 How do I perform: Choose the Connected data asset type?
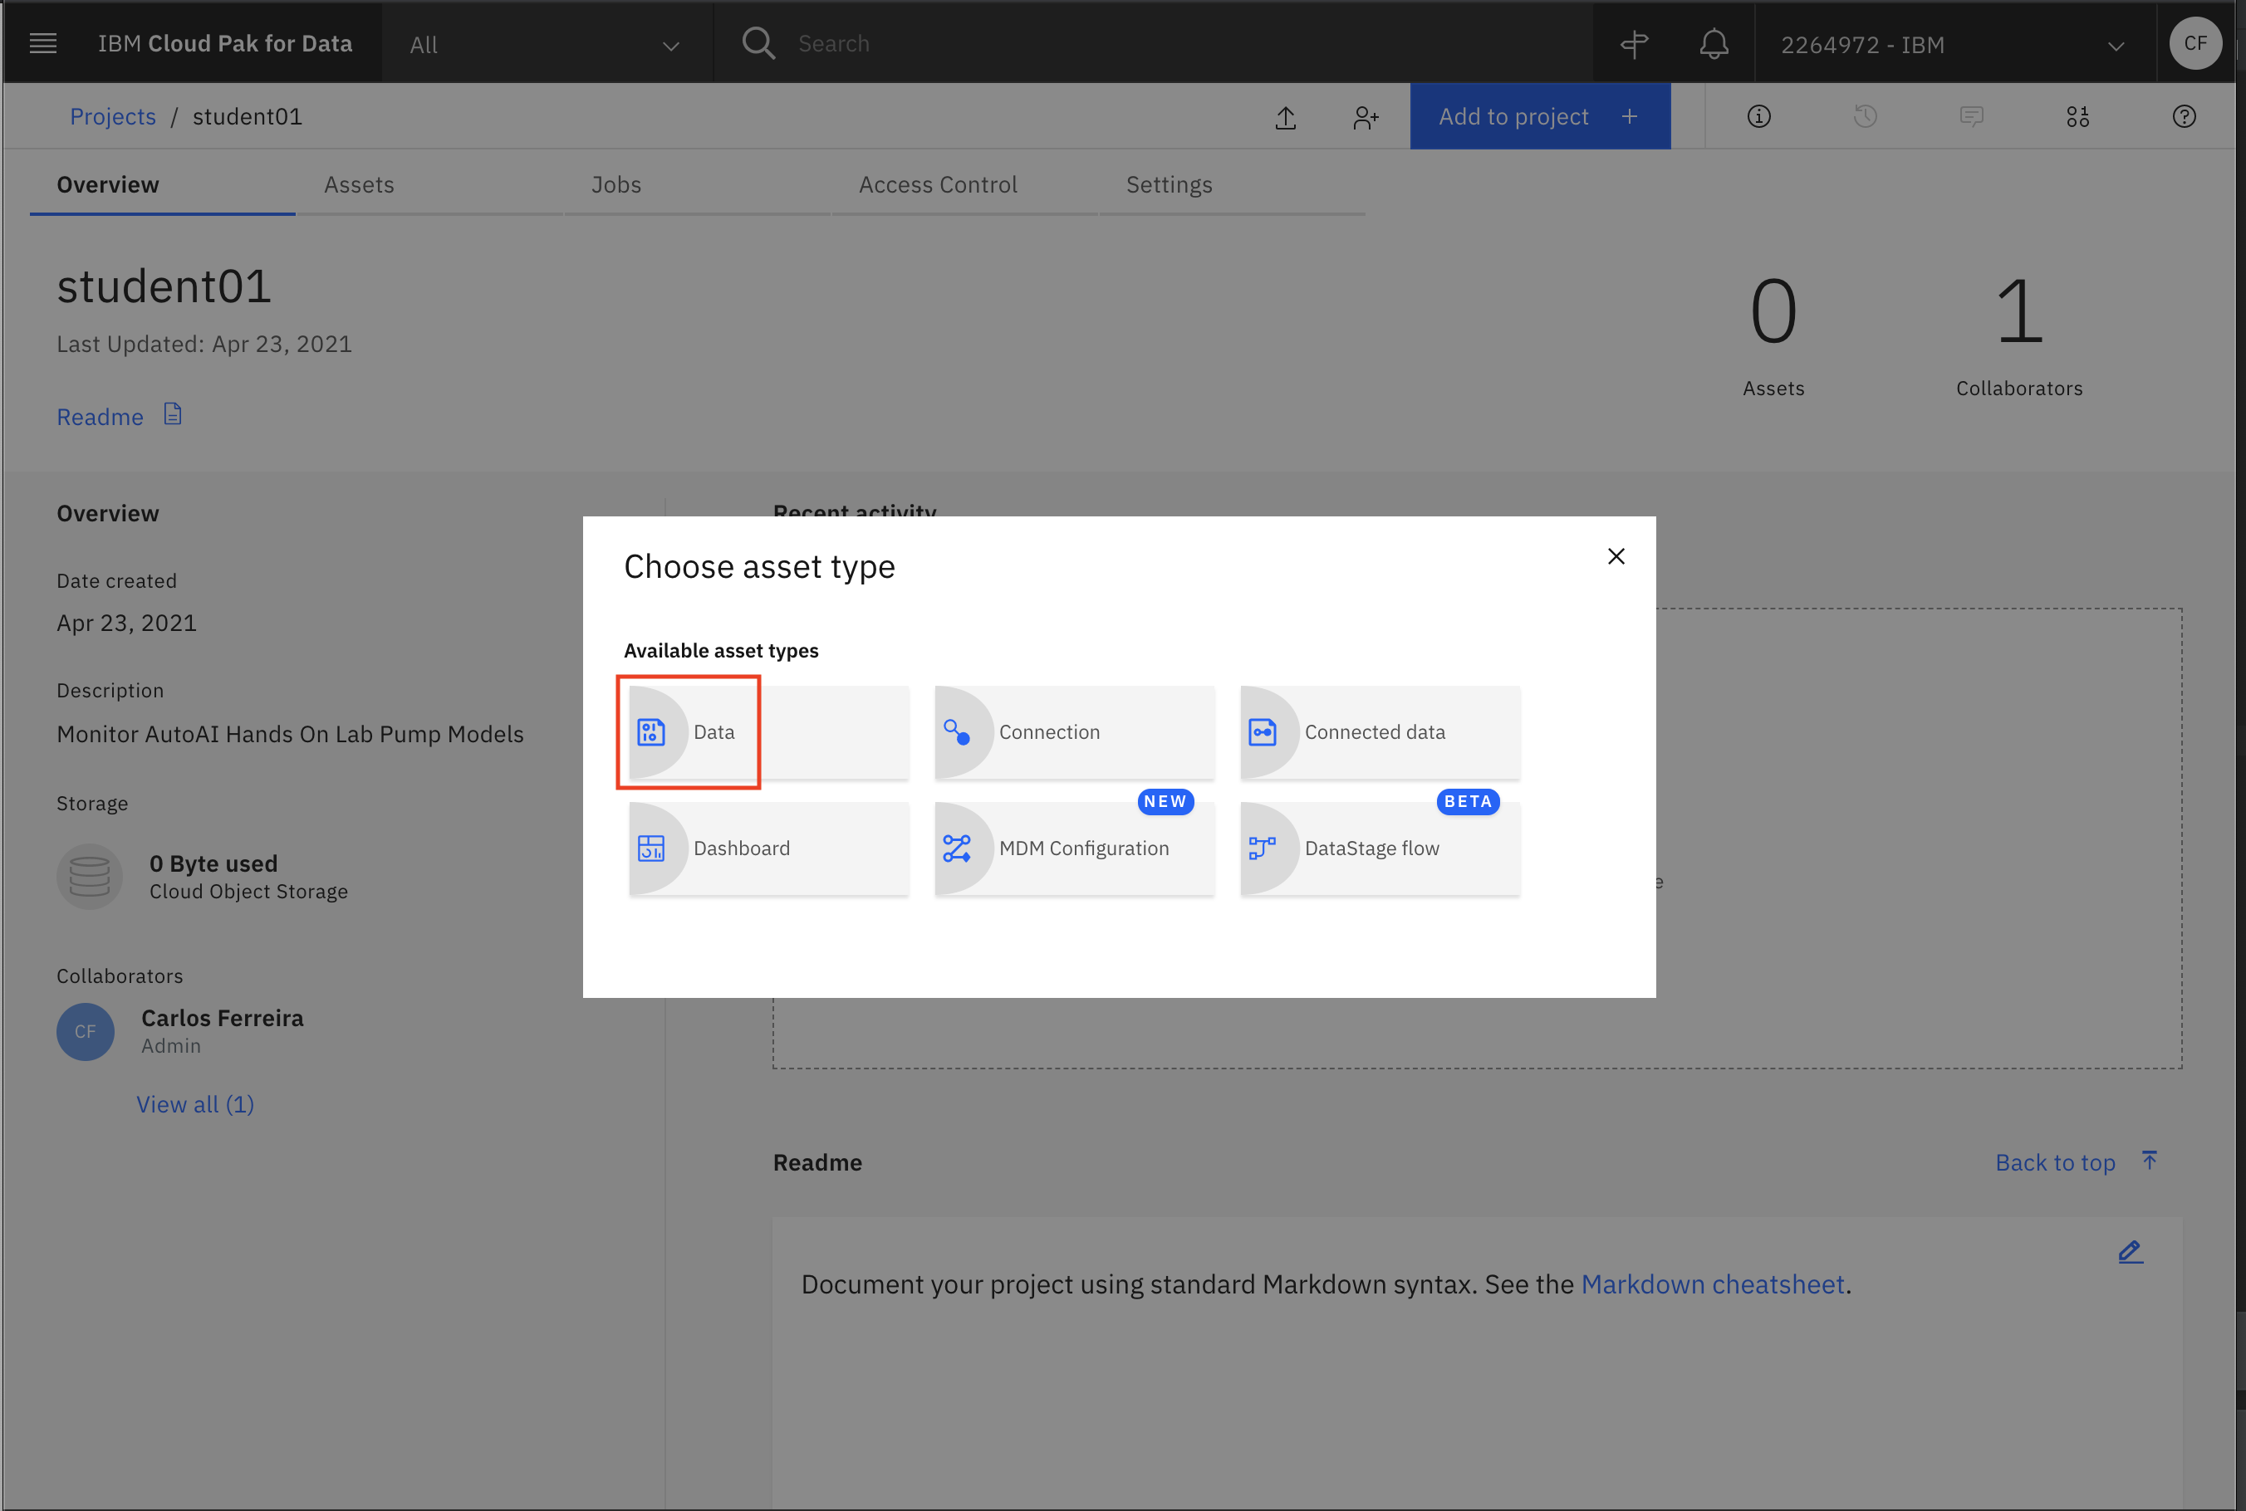1380,732
